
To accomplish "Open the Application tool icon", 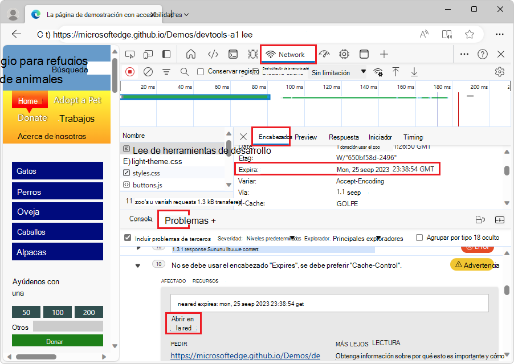I will 364,54.
